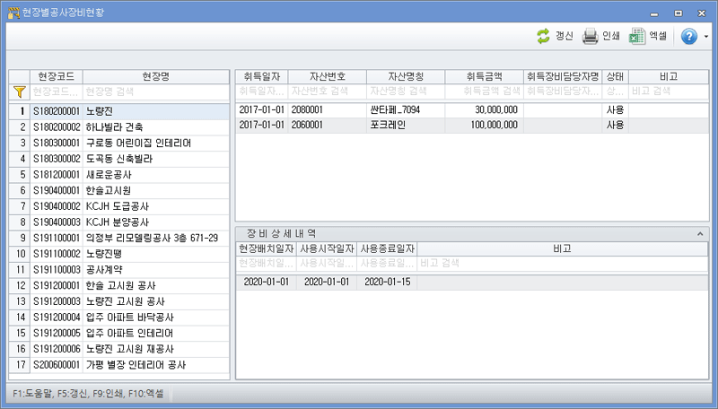Click the usage end date 2020-01-15

coord(387,282)
